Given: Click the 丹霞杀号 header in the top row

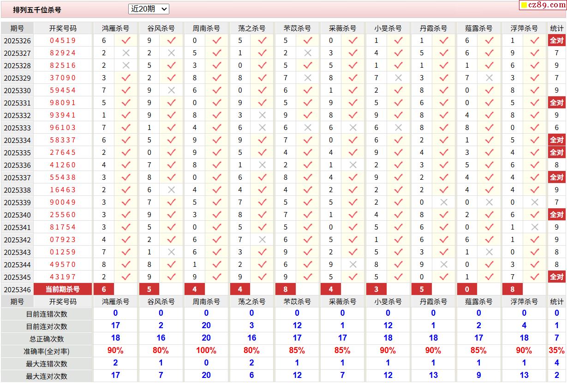Looking at the screenshot, I should (x=433, y=28).
